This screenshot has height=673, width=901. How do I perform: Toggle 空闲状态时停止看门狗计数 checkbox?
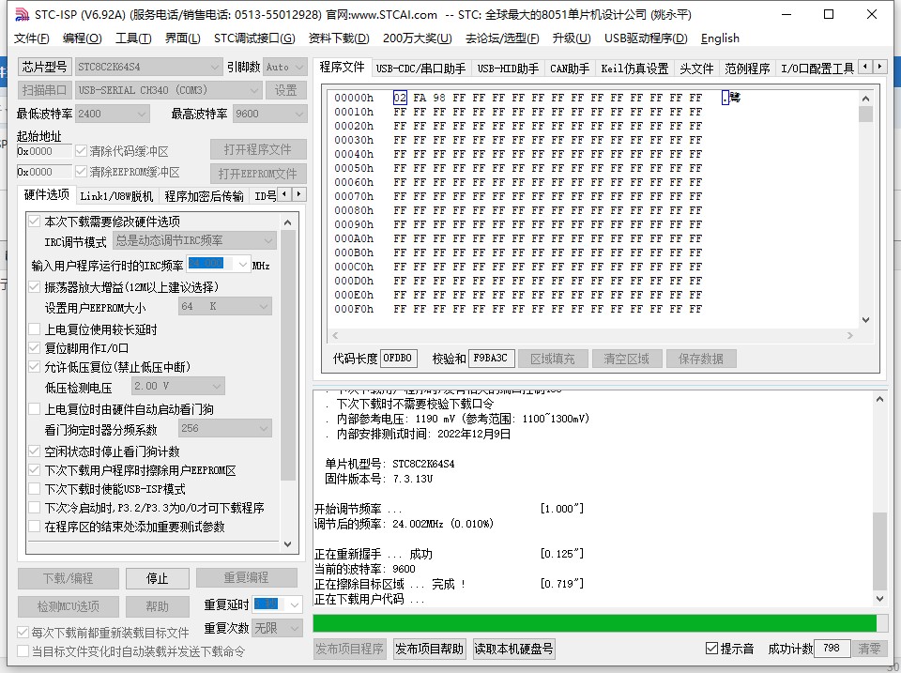[x=35, y=451]
